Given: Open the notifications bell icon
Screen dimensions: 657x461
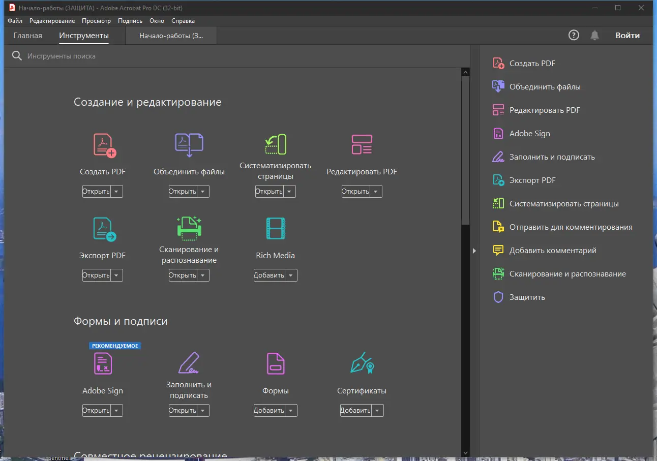Looking at the screenshot, I should [594, 36].
